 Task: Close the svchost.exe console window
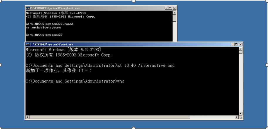[x=174, y=8]
